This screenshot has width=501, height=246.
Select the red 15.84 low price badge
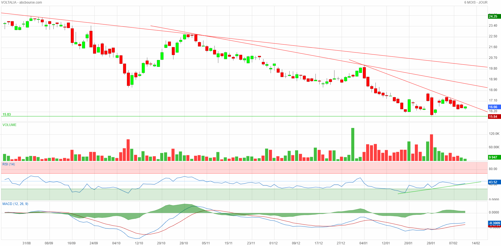(494, 117)
